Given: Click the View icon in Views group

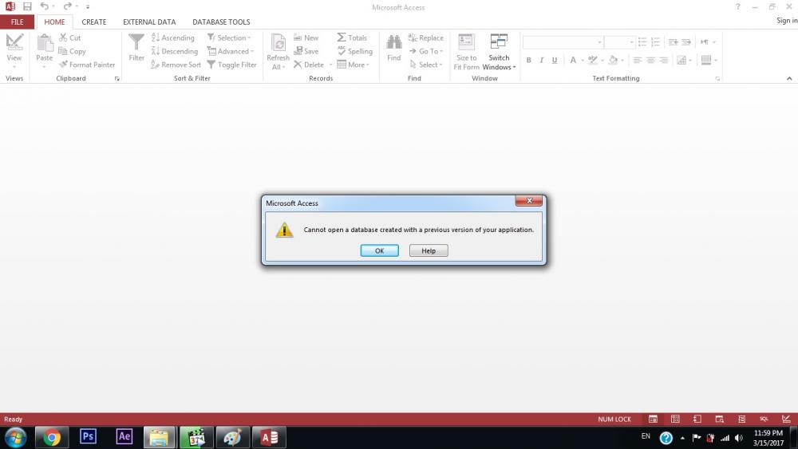Looking at the screenshot, I should click(14, 42).
